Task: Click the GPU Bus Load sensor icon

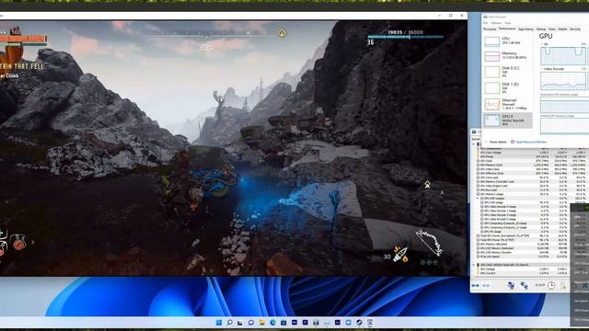Action: pyautogui.click(x=478, y=190)
